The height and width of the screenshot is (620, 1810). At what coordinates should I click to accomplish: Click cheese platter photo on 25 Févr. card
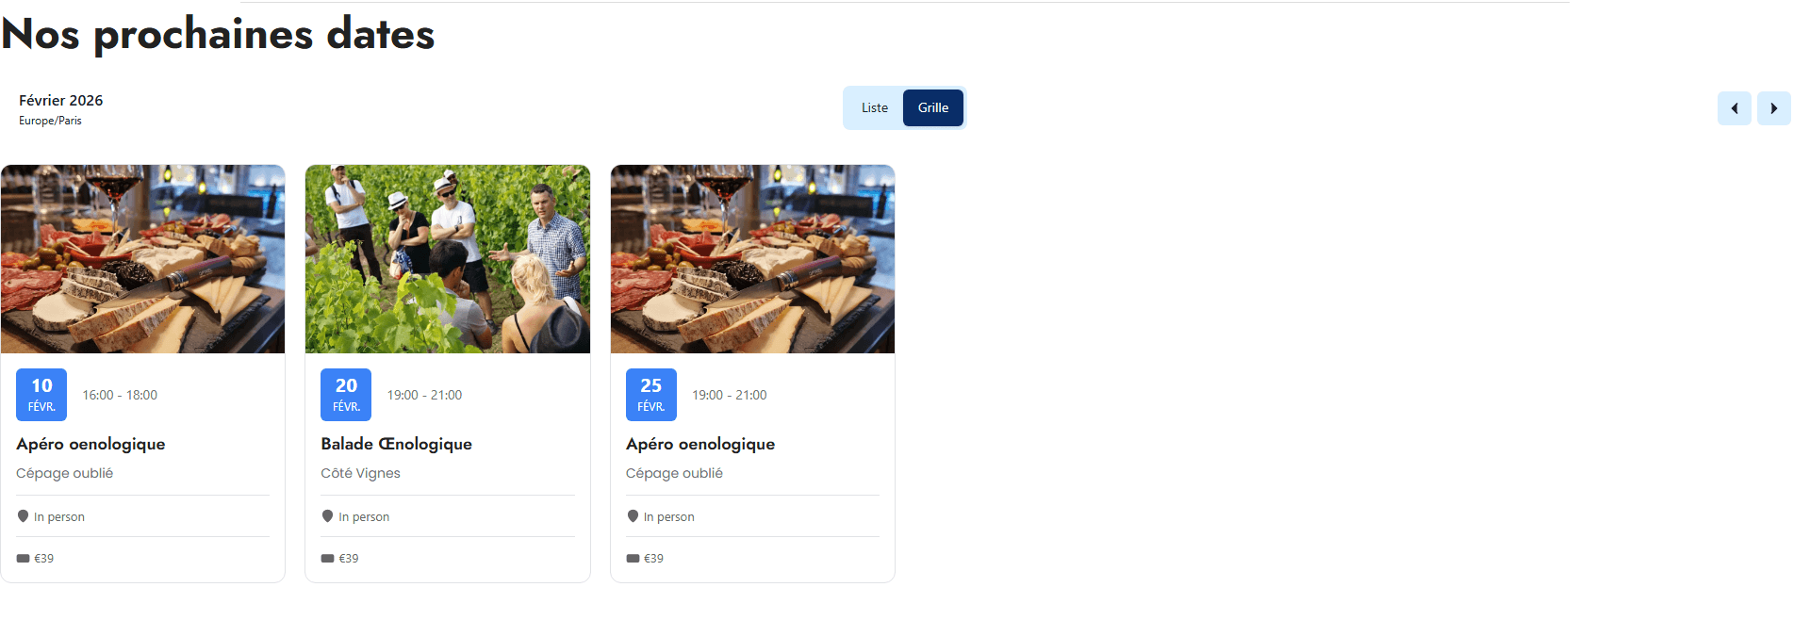tap(752, 259)
